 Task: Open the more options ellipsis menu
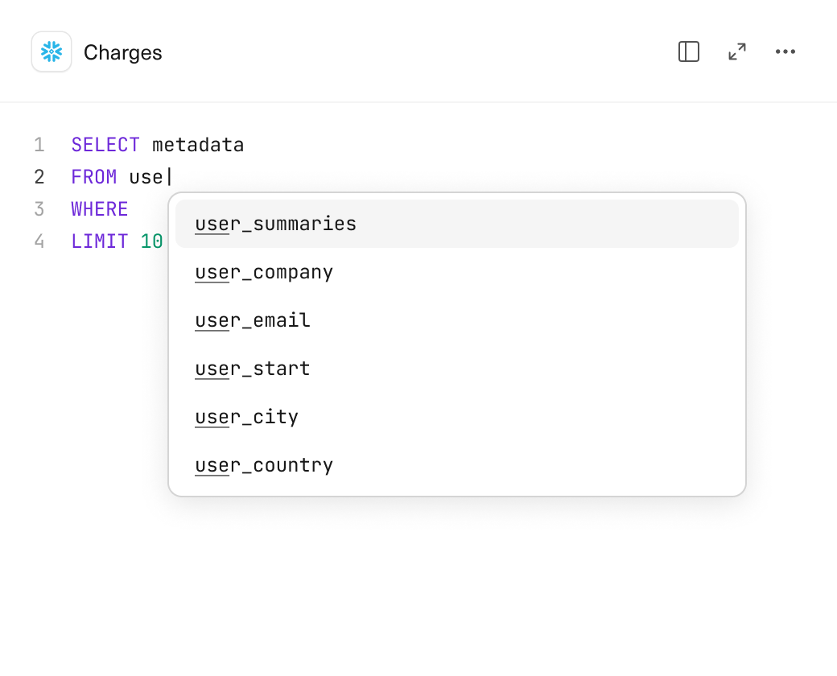point(785,52)
